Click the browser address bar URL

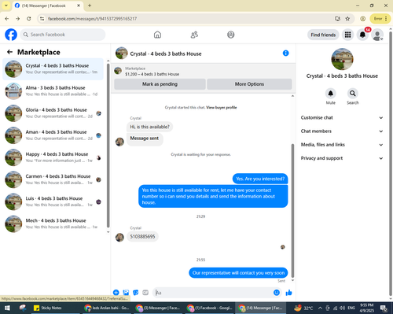click(92, 19)
